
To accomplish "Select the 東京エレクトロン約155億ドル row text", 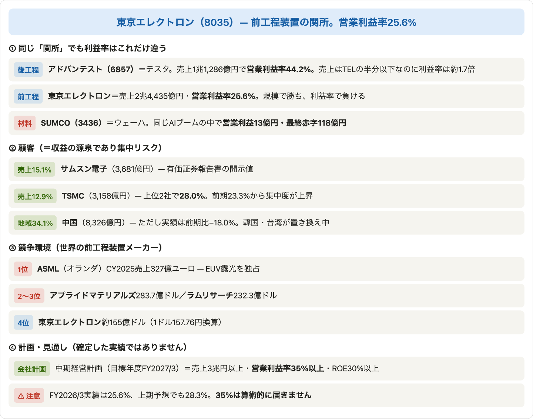I will click(130, 322).
